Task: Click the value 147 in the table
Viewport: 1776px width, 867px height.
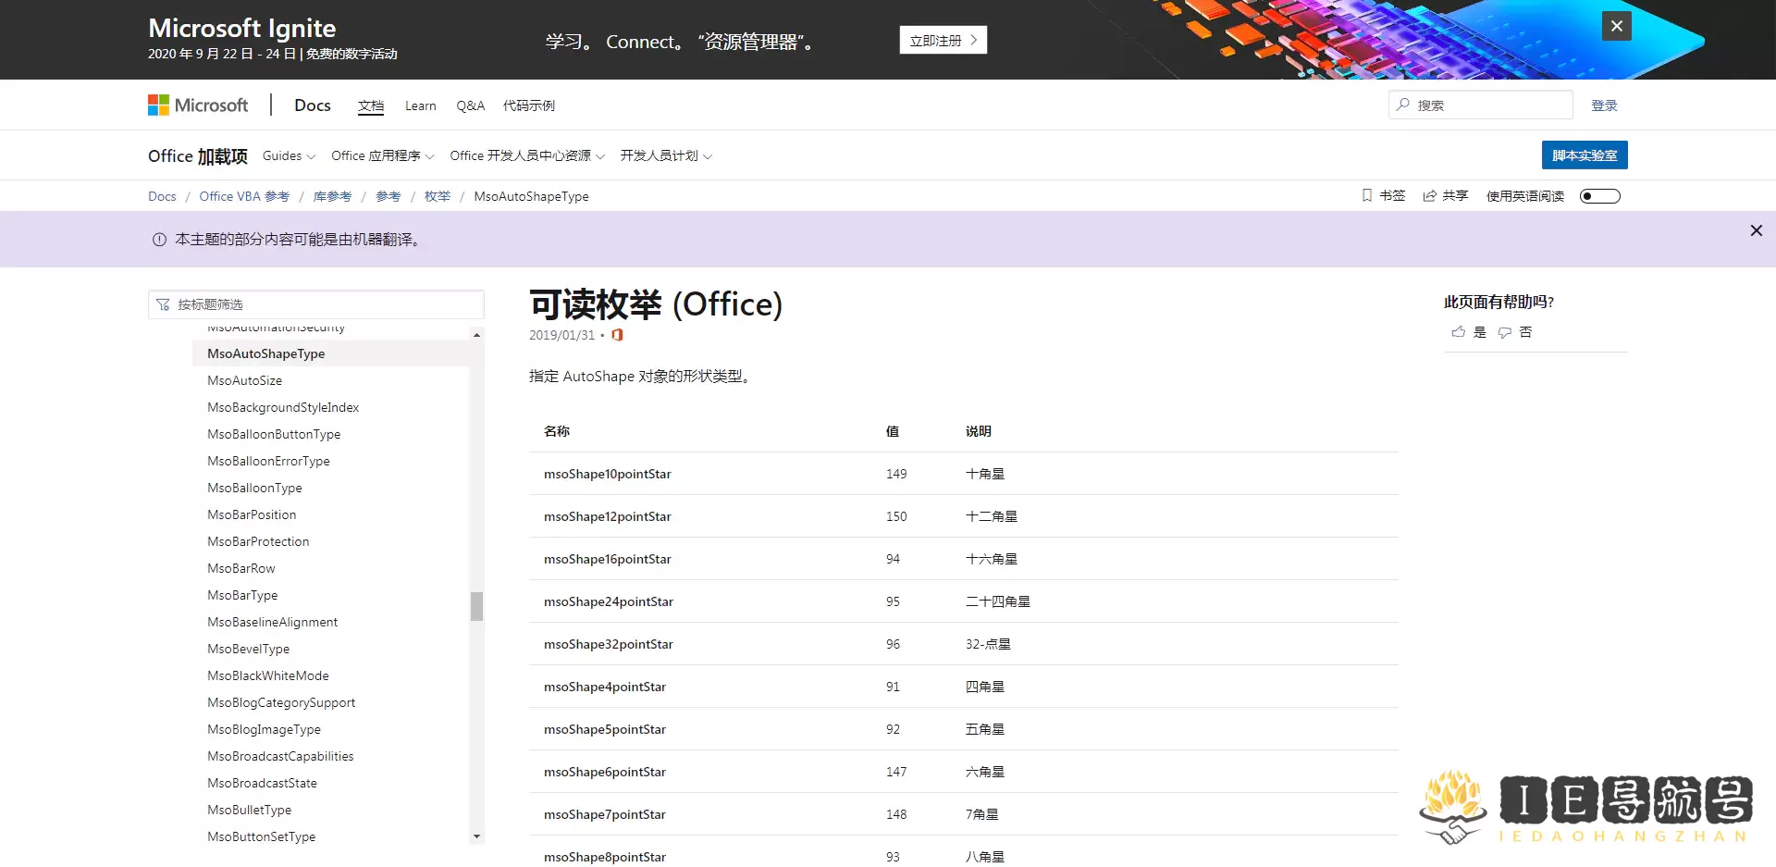Action: click(896, 772)
